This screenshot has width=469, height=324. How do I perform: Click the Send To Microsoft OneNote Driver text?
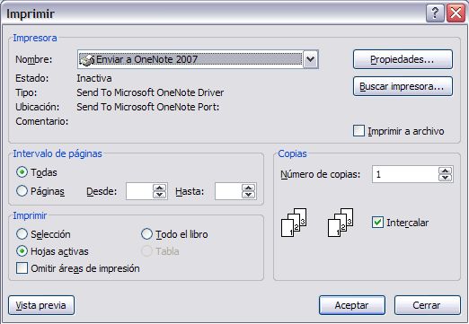(150, 92)
